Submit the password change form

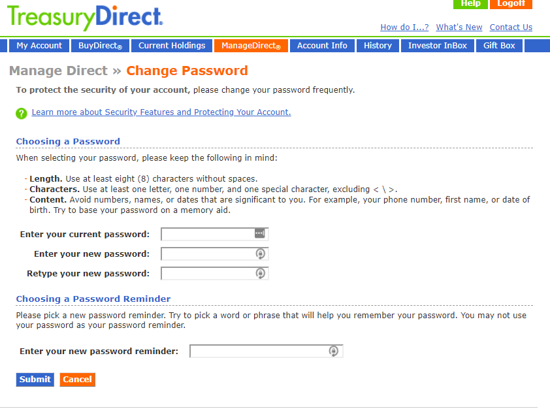pos(35,380)
